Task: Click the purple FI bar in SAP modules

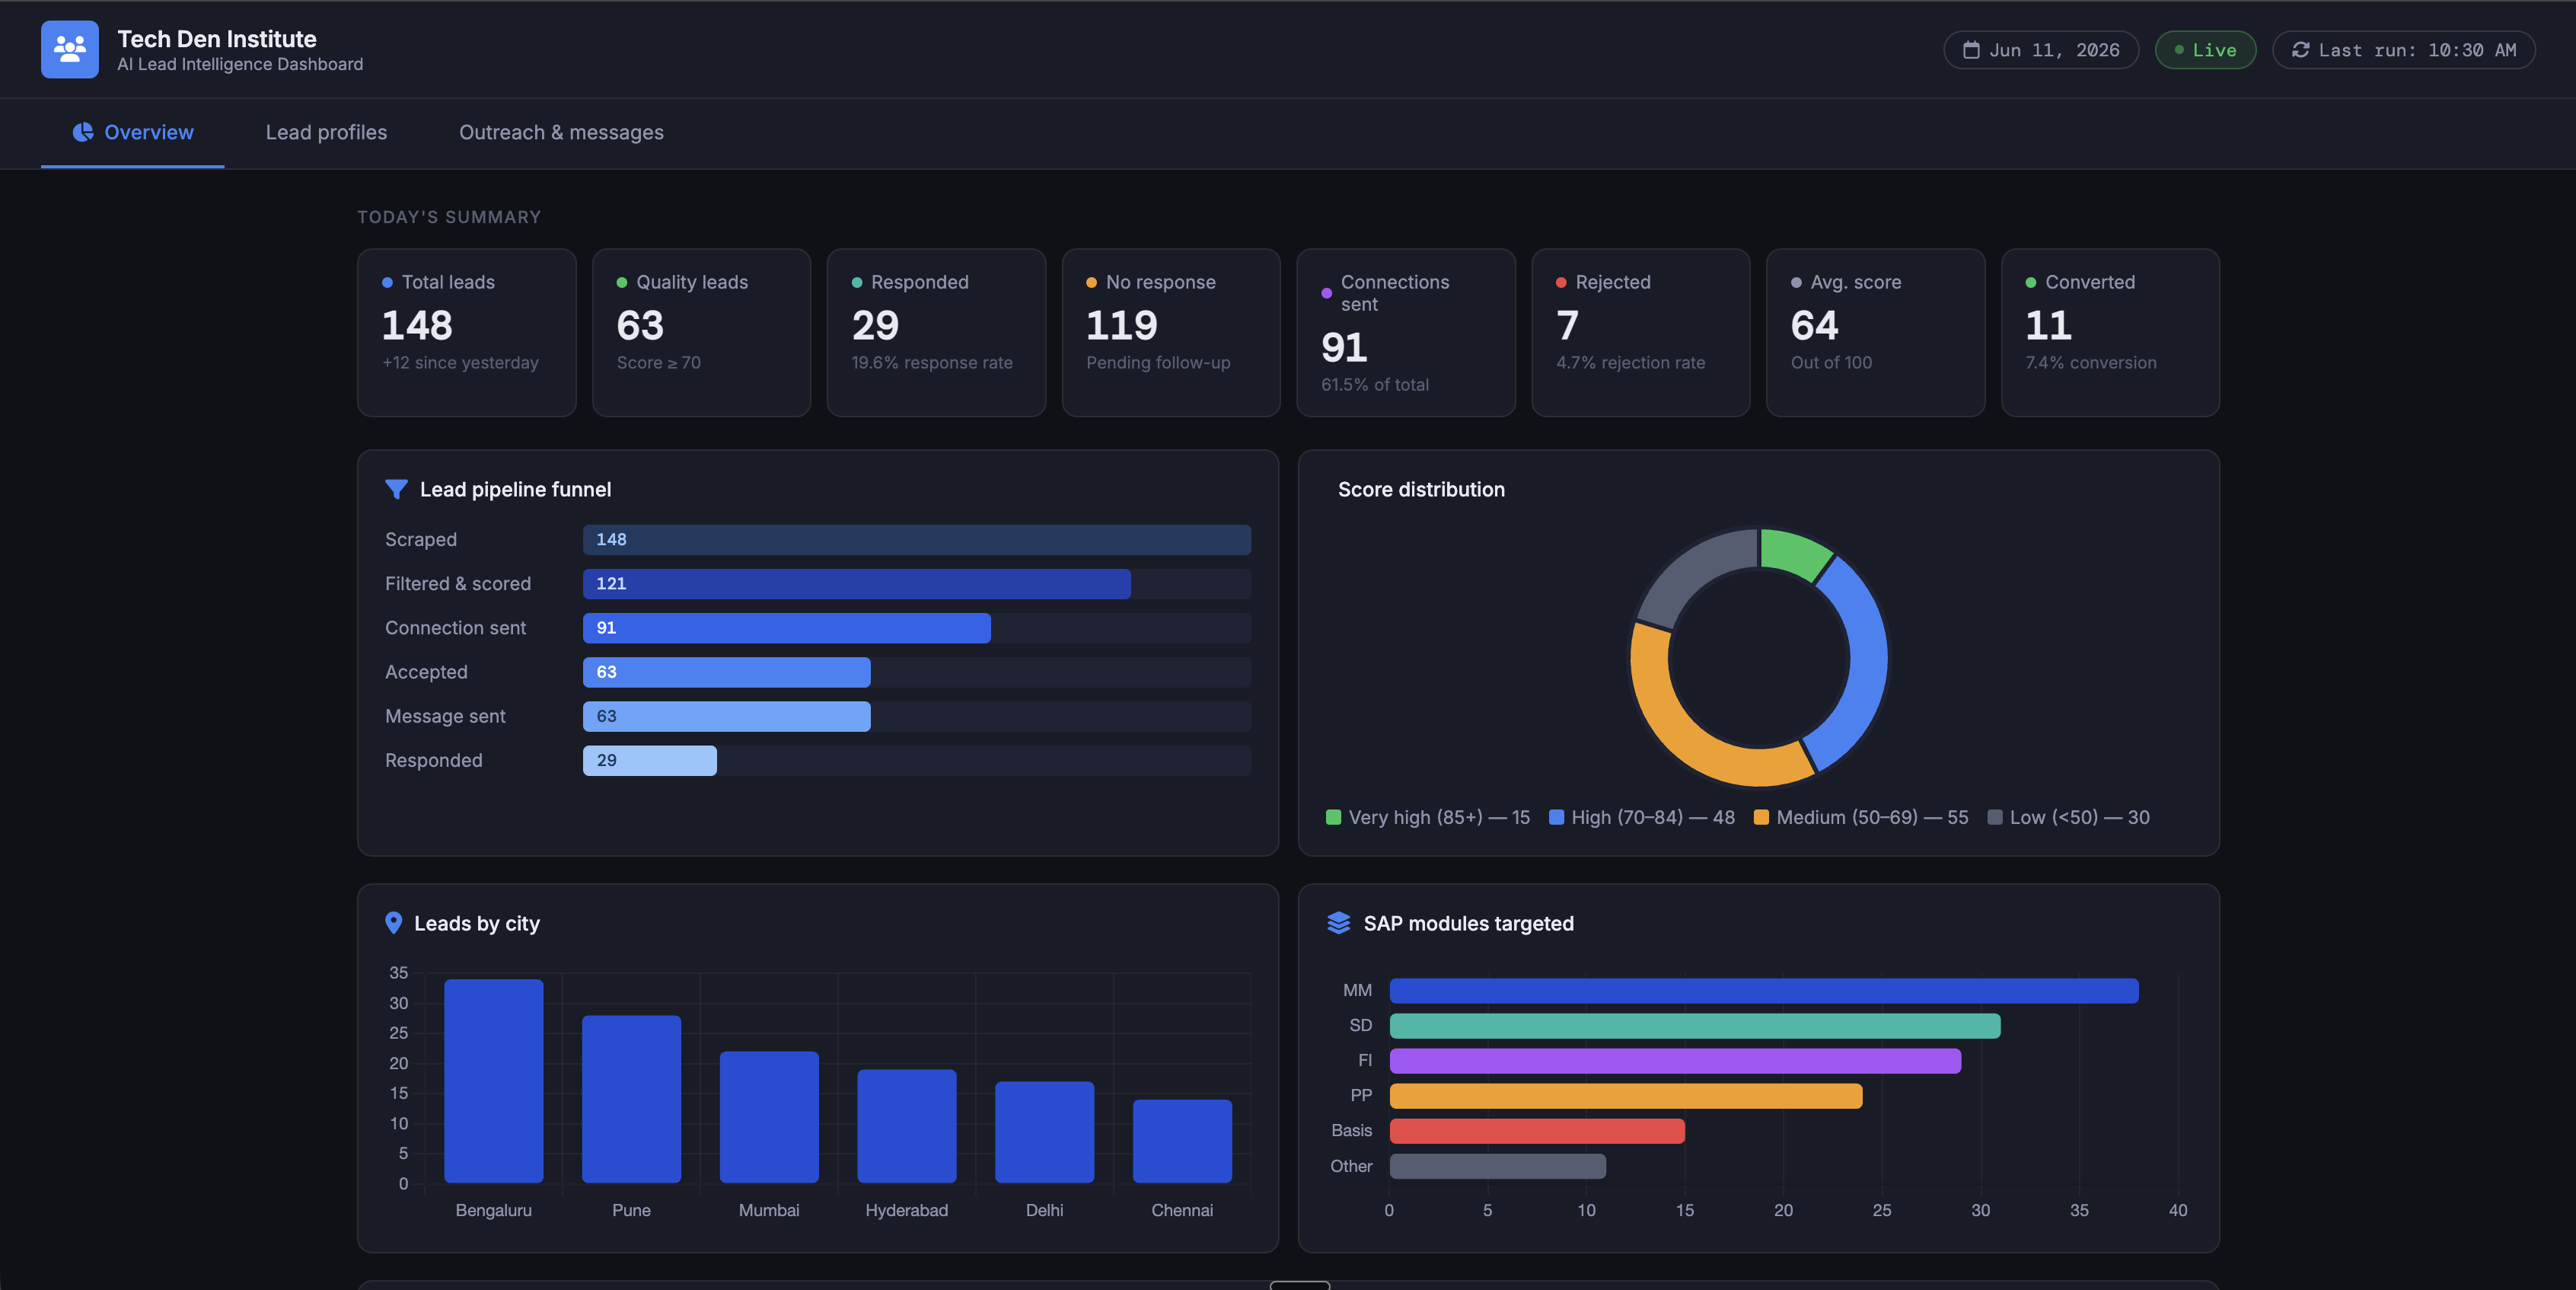Action: coord(1675,1061)
